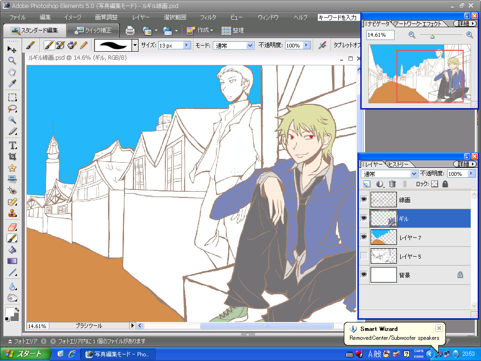Select the Crop tool
The image size is (481, 361).
[x=12, y=157]
